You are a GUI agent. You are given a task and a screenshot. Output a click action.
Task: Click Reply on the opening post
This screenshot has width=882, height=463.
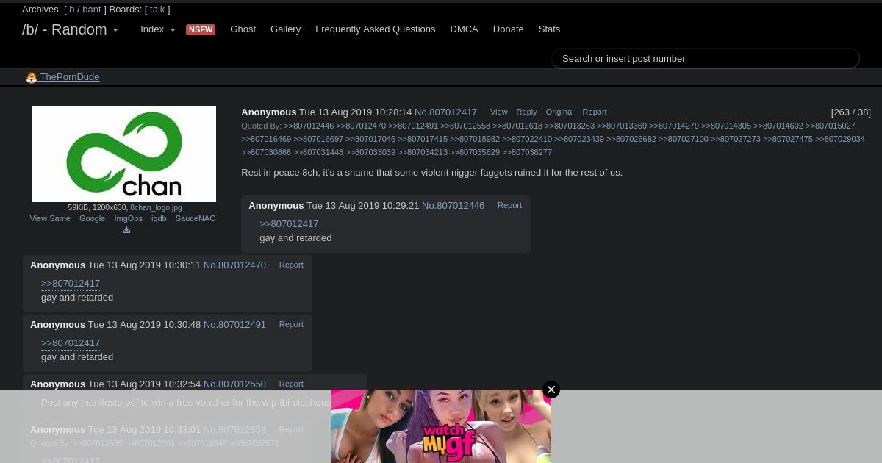tap(526, 112)
